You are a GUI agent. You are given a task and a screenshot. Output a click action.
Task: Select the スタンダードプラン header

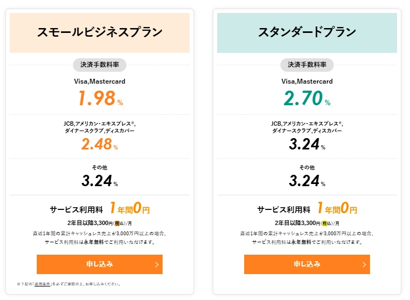[x=307, y=32]
